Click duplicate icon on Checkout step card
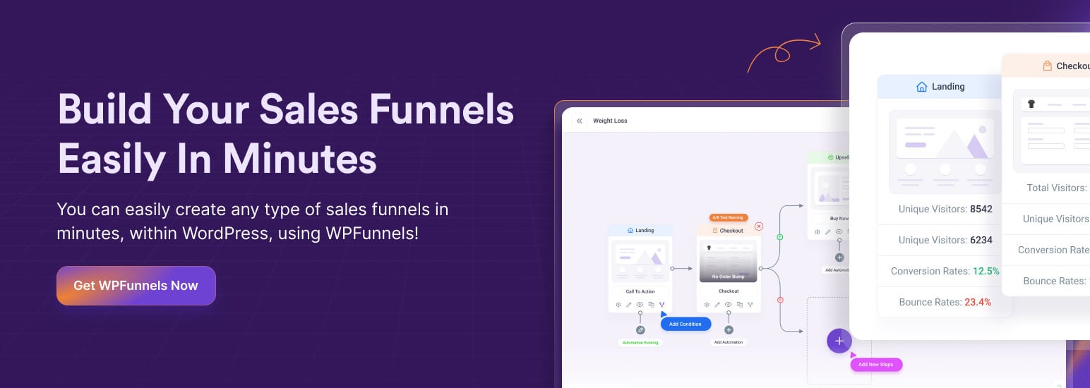Viewport: 1090px width, 388px height. [x=739, y=305]
